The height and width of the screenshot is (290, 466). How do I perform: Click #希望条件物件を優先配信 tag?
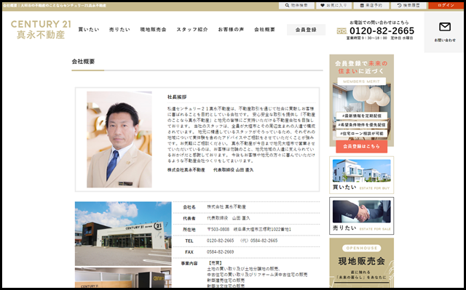coord(361,124)
